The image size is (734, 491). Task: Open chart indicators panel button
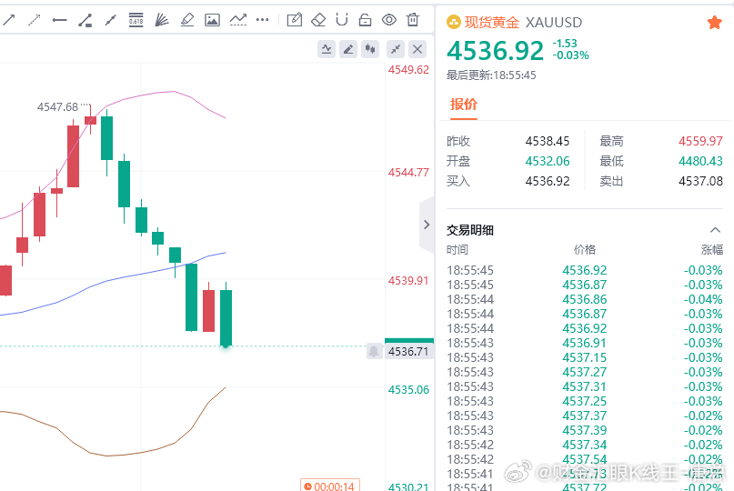point(327,49)
